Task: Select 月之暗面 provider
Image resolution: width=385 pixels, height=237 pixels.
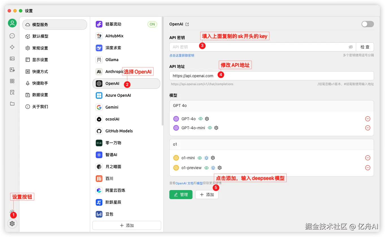Action: (x=126, y=167)
